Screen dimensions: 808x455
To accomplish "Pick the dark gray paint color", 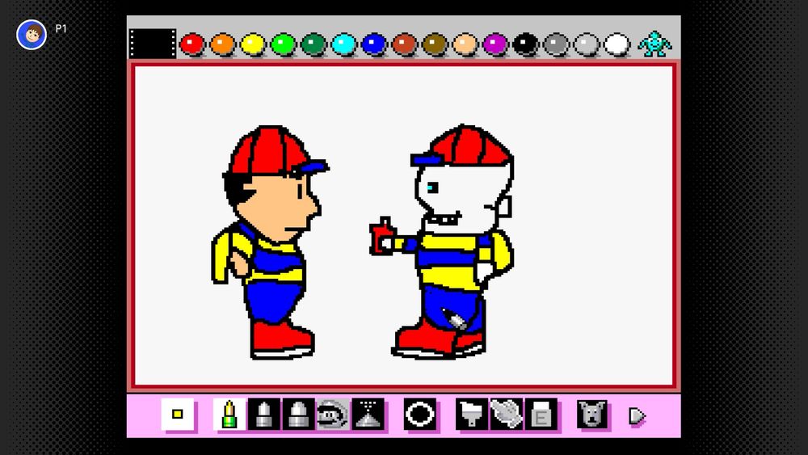I will 556,44.
